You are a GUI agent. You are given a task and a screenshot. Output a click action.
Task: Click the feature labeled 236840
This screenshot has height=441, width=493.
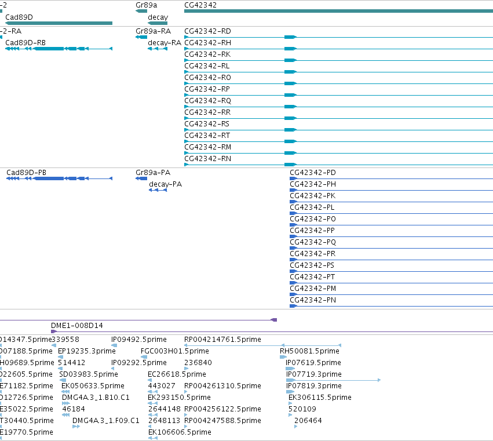coord(198,363)
